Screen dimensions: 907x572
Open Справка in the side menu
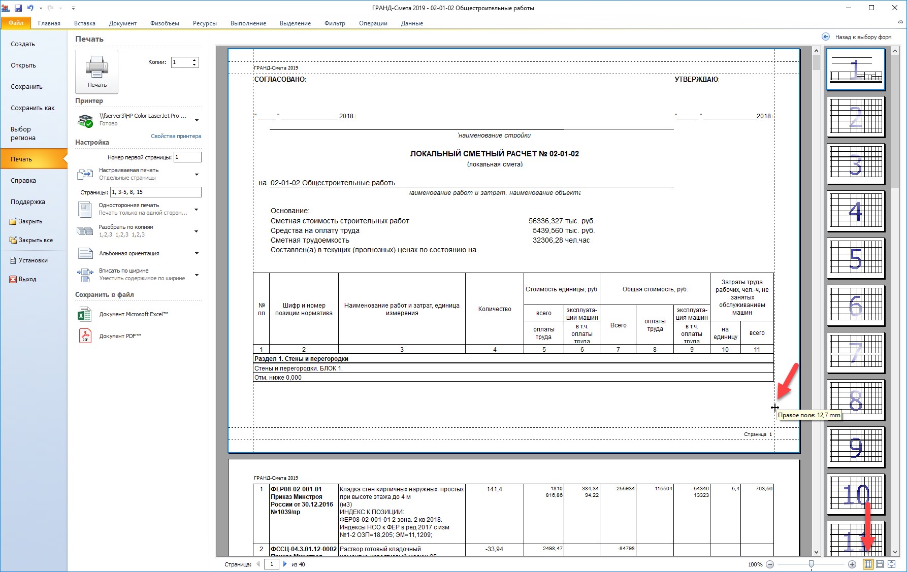(23, 181)
